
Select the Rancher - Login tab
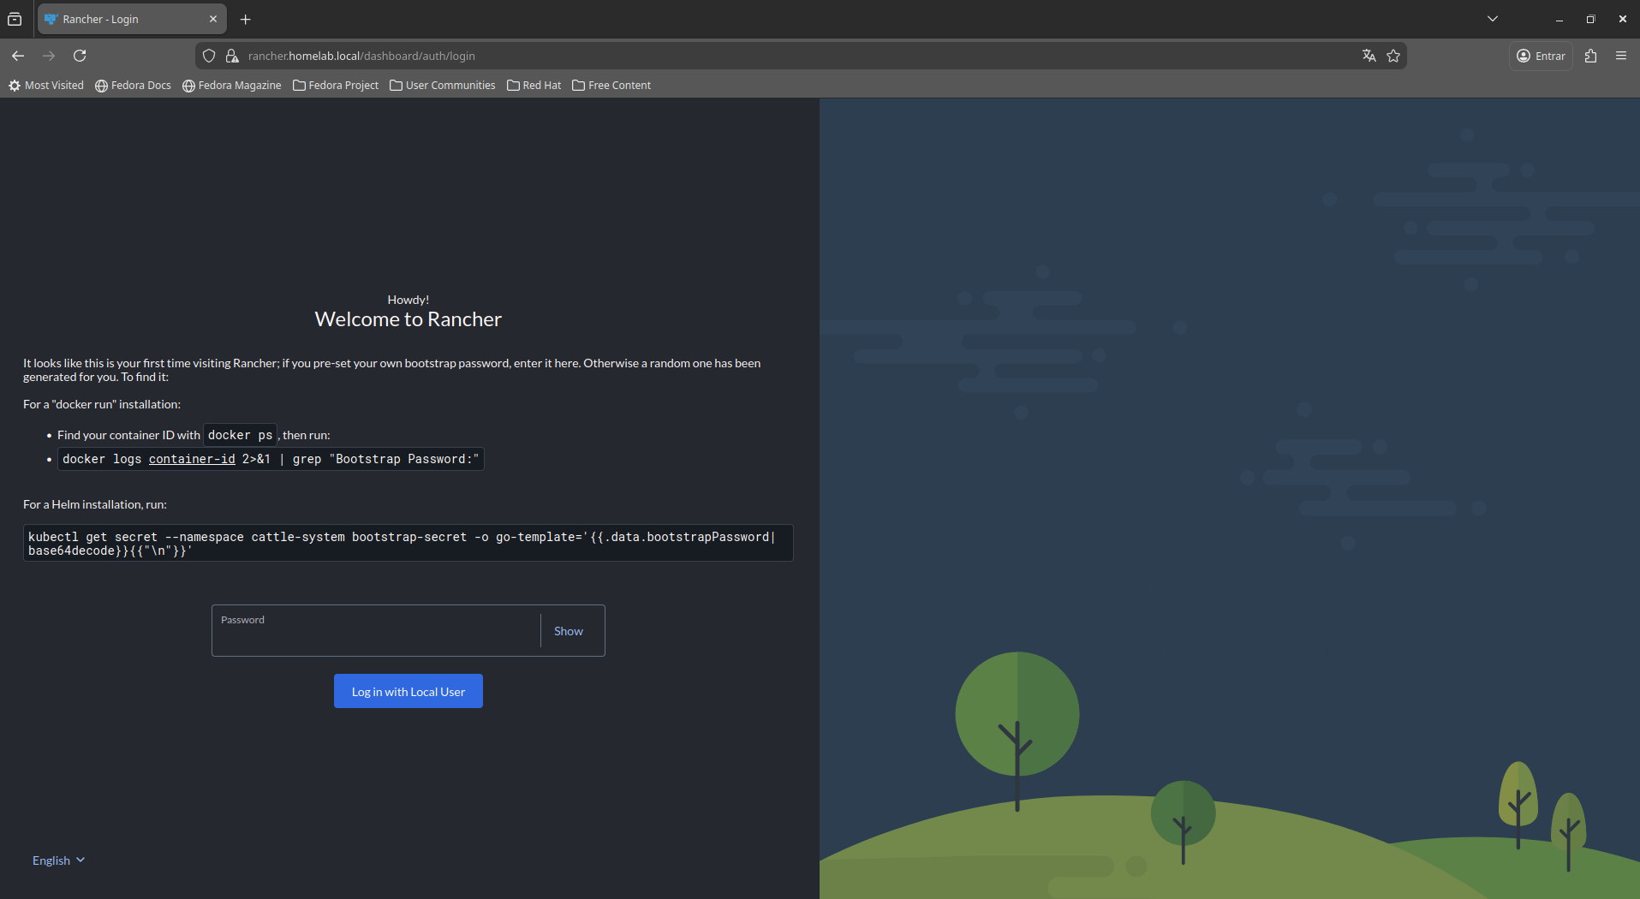coord(124,19)
